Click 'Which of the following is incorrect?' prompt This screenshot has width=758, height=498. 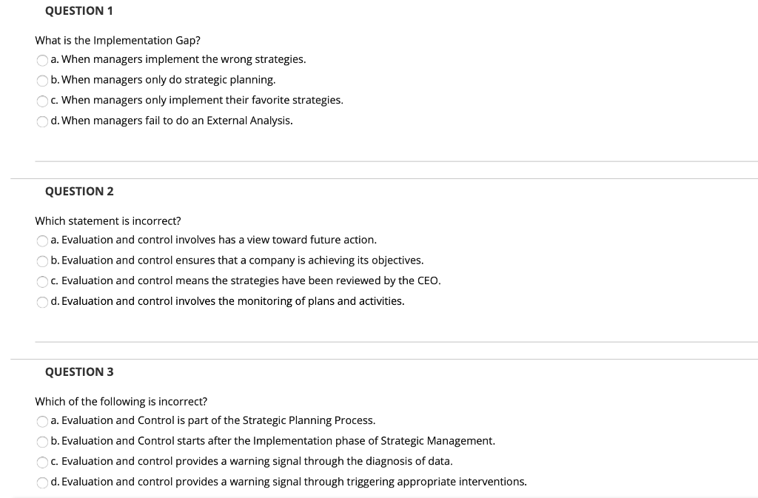click(x=121, y=402)
